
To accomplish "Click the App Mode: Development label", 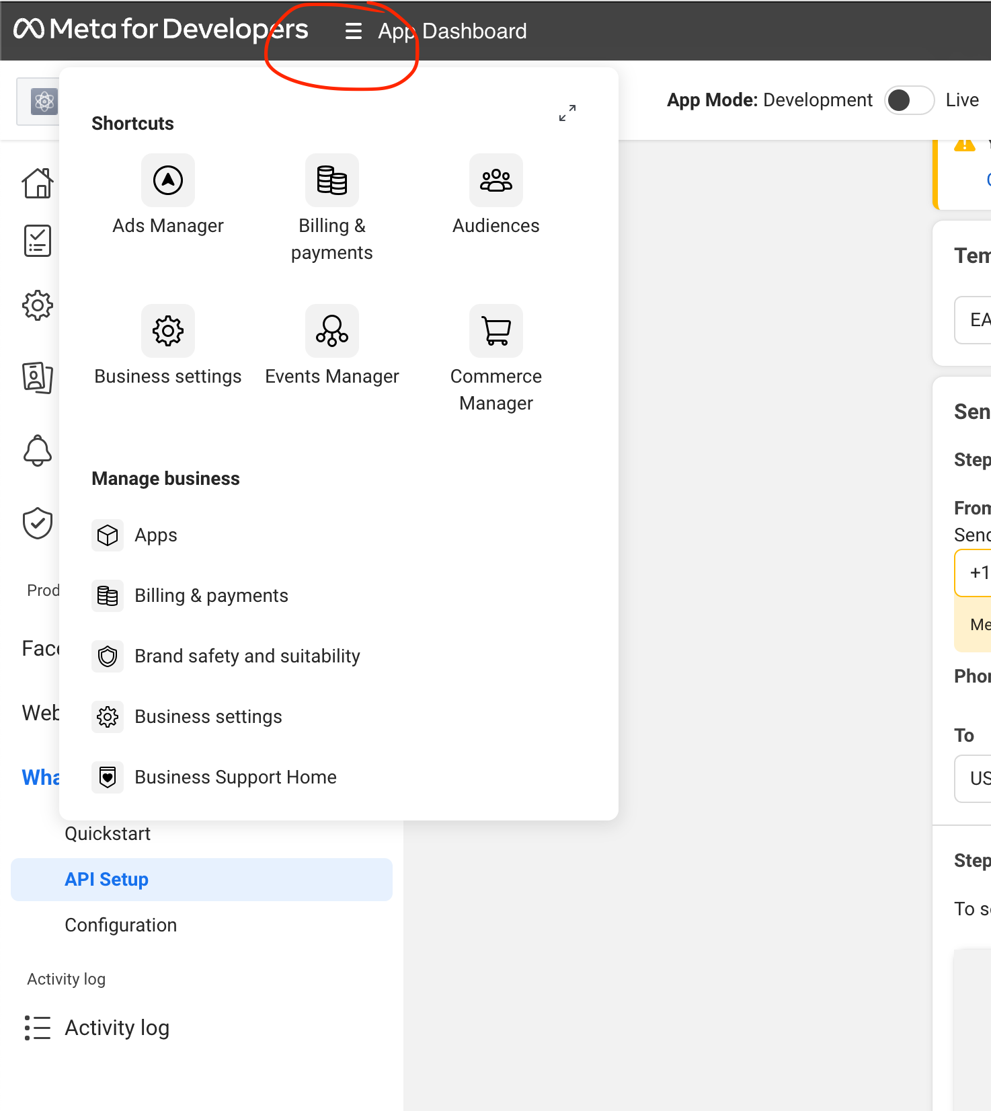I will [769, 100].
